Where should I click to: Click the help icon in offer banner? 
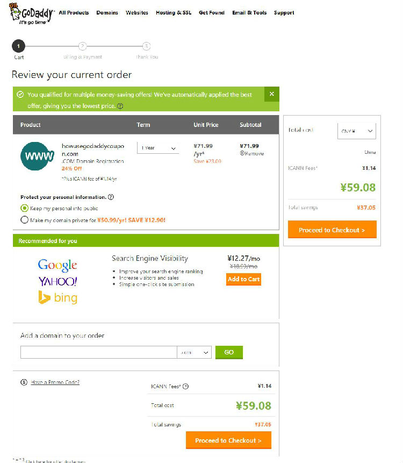(120, 106)
